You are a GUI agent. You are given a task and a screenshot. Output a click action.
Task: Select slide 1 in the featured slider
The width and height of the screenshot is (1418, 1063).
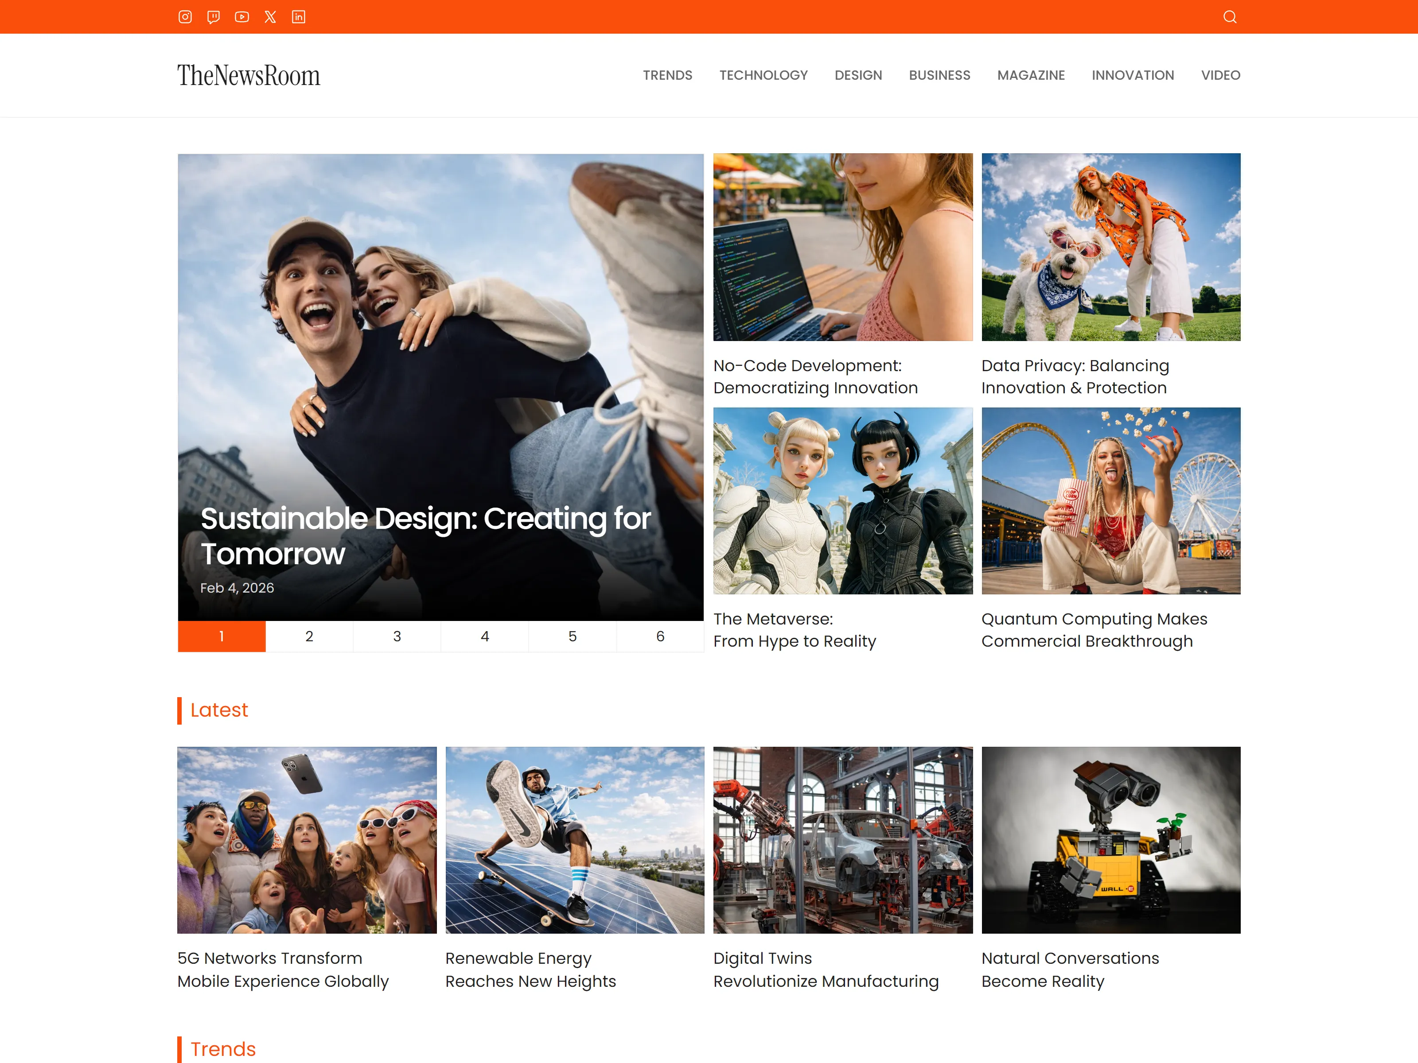click(x=222, y=636)
